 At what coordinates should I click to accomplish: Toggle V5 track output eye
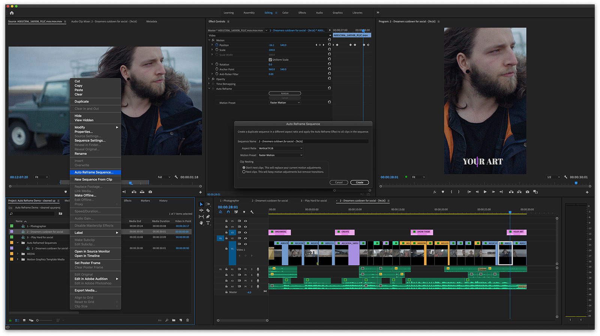246,221
